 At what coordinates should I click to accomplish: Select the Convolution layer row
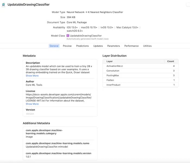(x=140, y=71)
